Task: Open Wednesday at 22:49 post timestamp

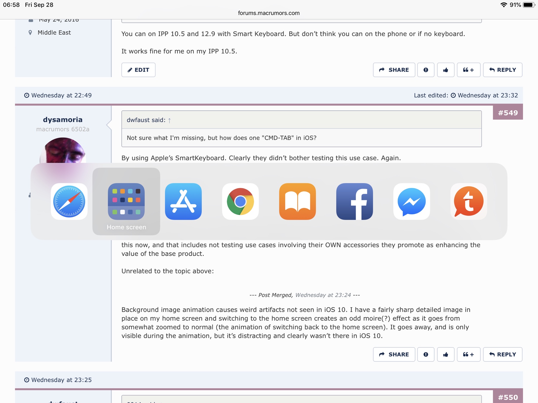Action: click(x=62, y=95)
